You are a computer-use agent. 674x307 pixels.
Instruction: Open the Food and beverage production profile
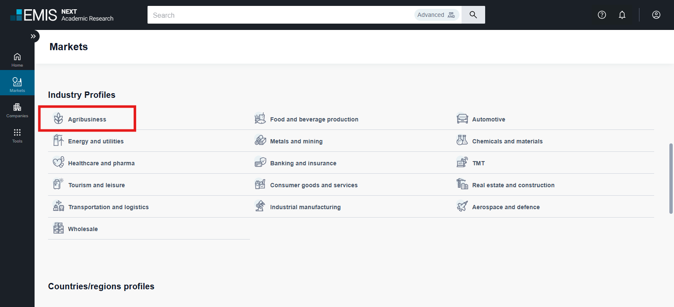(314, 119)
